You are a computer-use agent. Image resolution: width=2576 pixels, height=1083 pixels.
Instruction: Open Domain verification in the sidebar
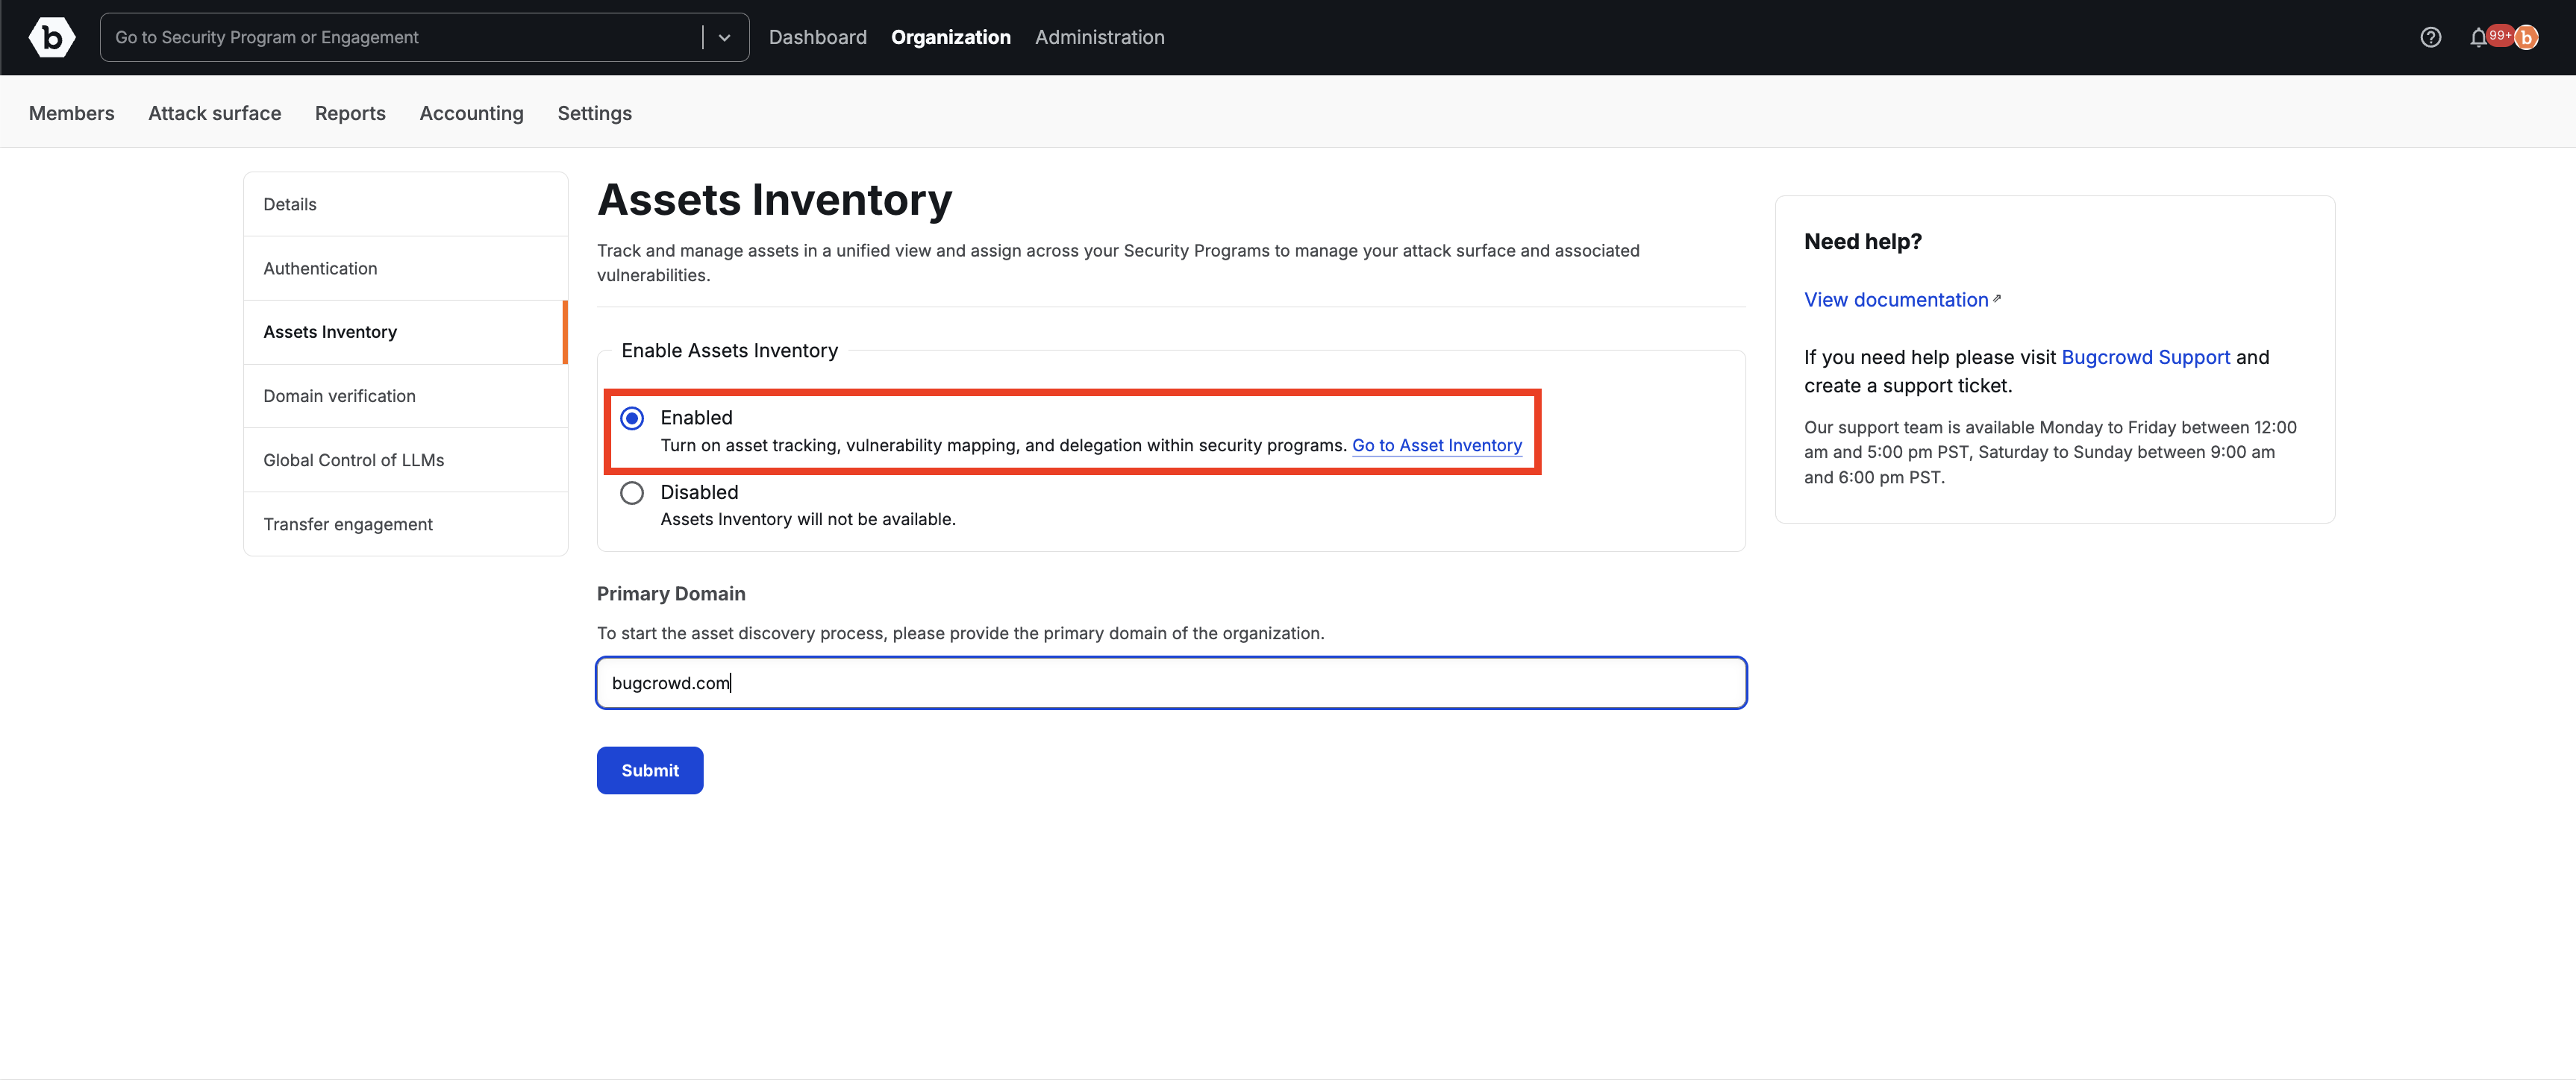click(x=406, y=395)
